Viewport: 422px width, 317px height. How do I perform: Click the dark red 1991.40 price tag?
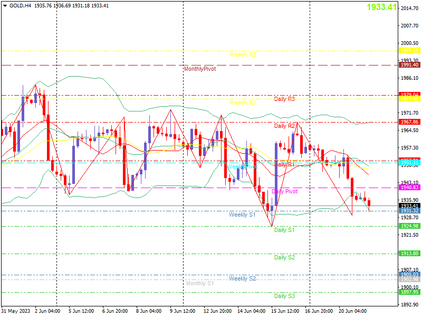(x=409, y=65)
